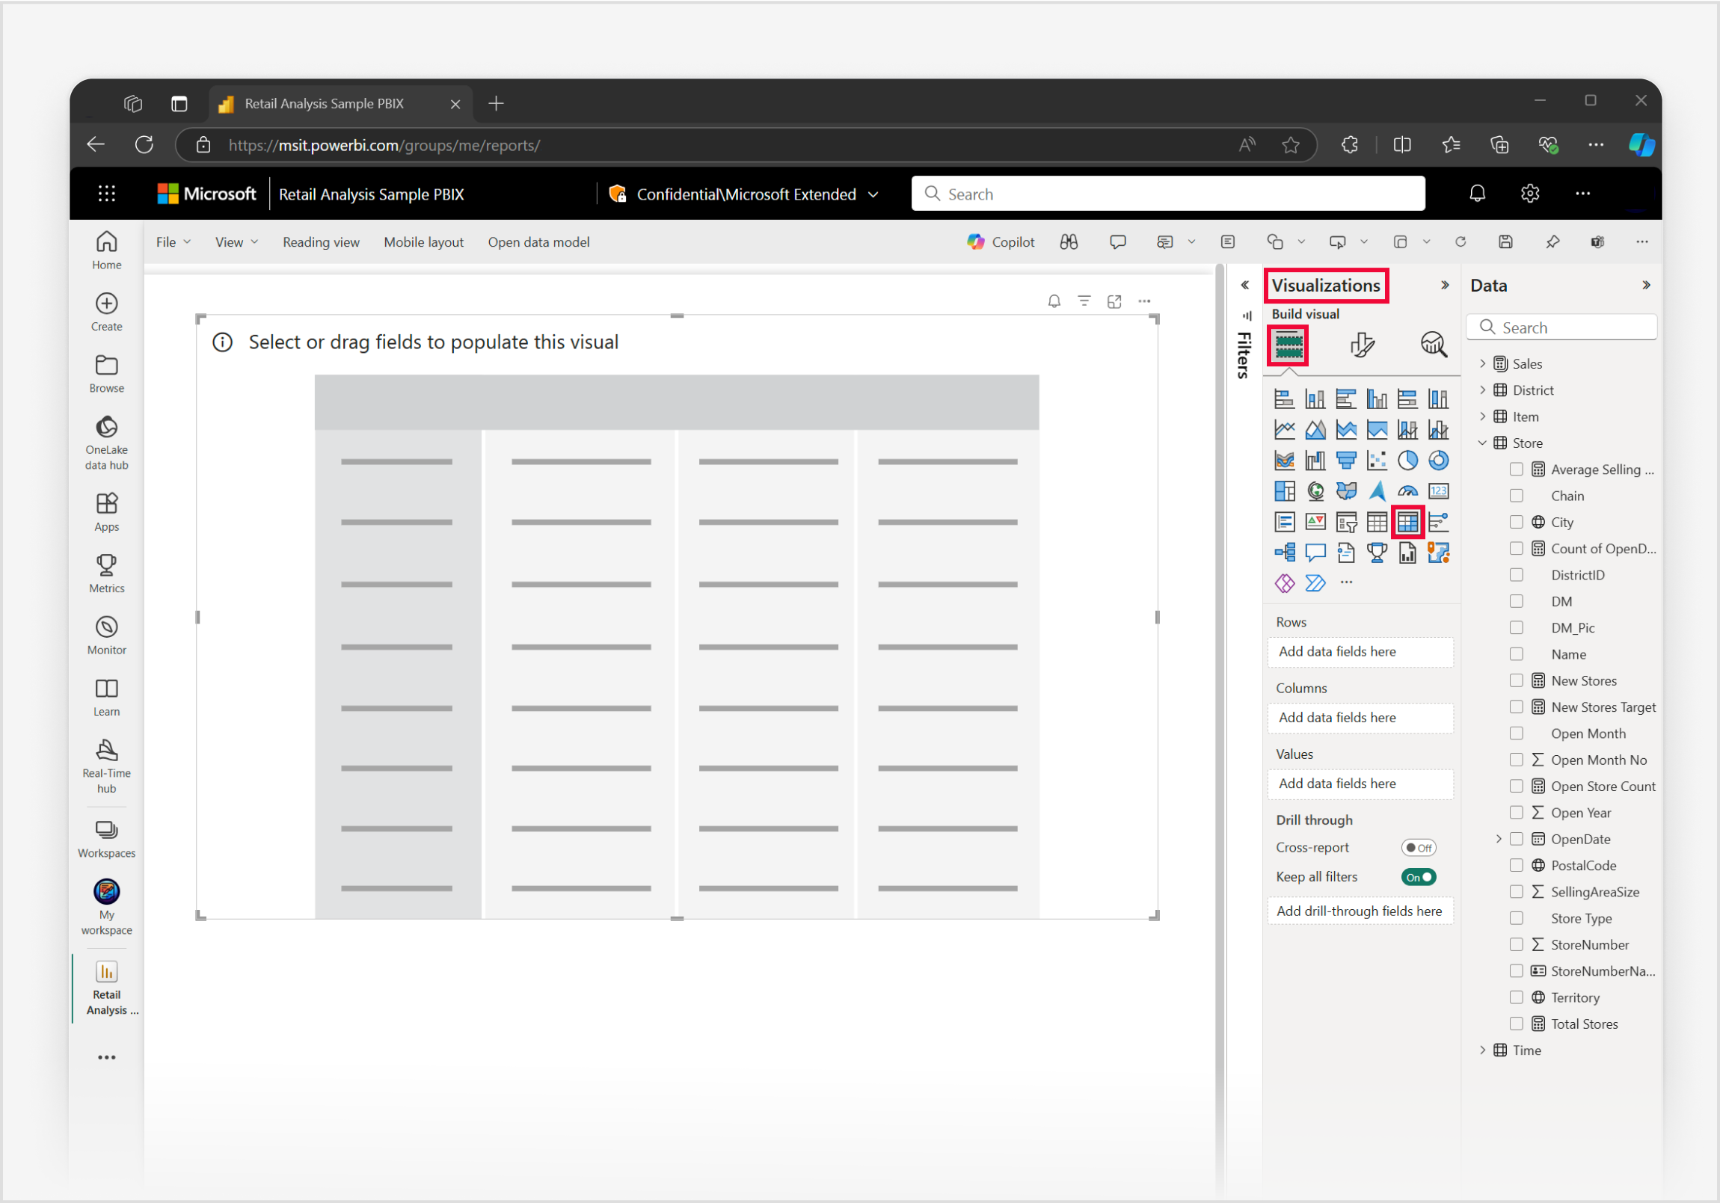Viewport: 1720px width, 1203px height.
Task: Select the gauge visualization
Action: click(x=1408, y=490)
